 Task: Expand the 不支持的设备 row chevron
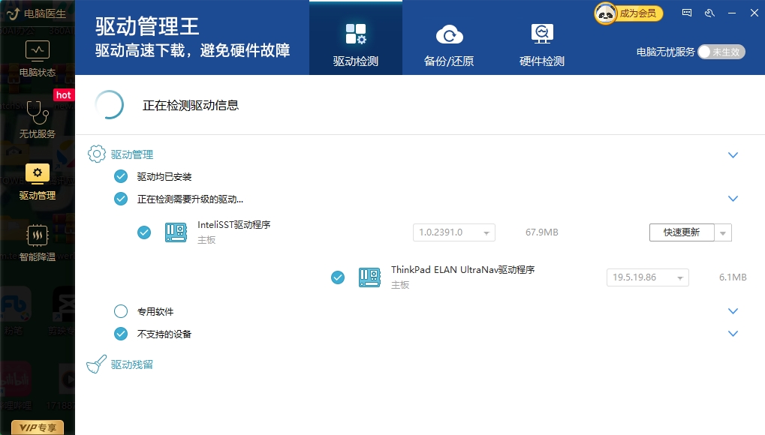(733, 334)
